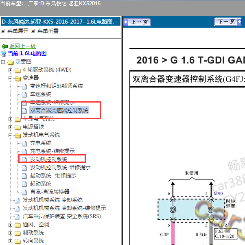The width and height of the screenshot is (245, 245).
Task: Click the 制动系统 folder icon
Action: [x=17, y=233]
